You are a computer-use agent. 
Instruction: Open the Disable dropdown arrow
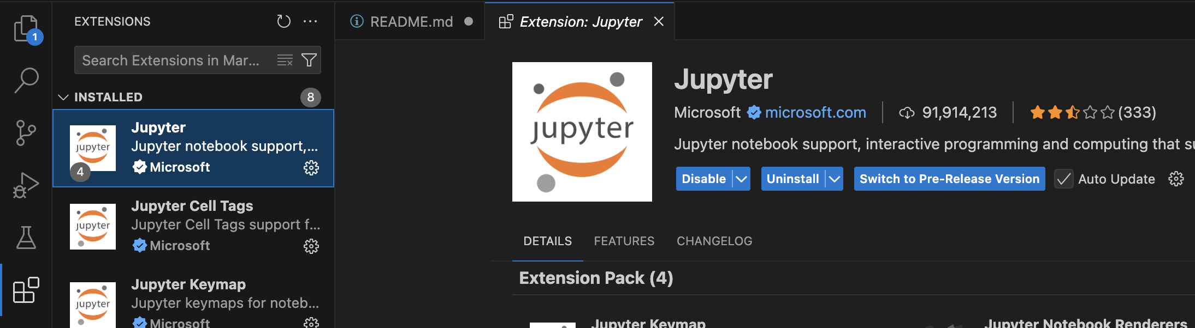(741, 179)
